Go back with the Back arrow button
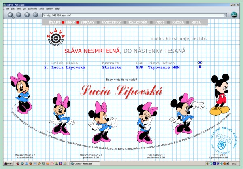Screen dimensions: 243x169 [x=10, y=15]
